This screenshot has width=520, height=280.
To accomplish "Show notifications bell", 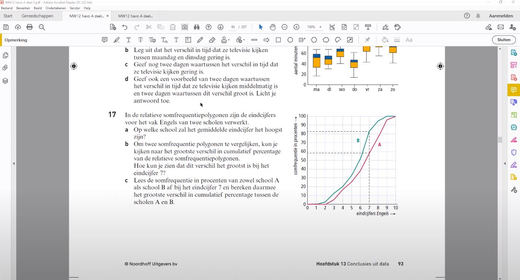I will 478,16.
